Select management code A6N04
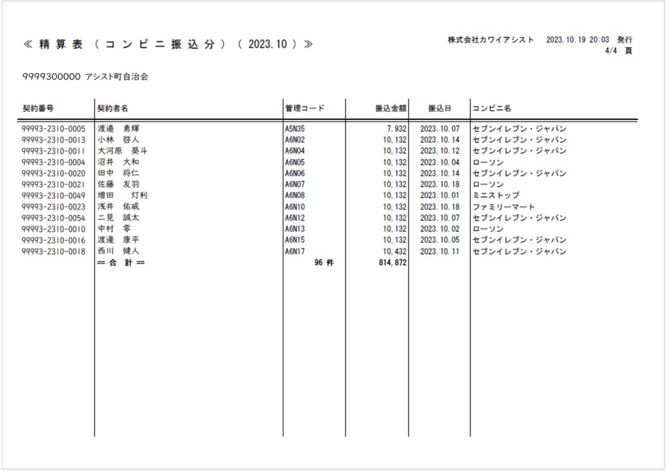Viewport: 669px width, 471px height. click(295, 151)
